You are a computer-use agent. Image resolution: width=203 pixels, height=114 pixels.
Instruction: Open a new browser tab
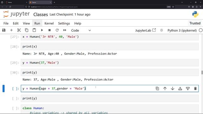click(54, 2)
